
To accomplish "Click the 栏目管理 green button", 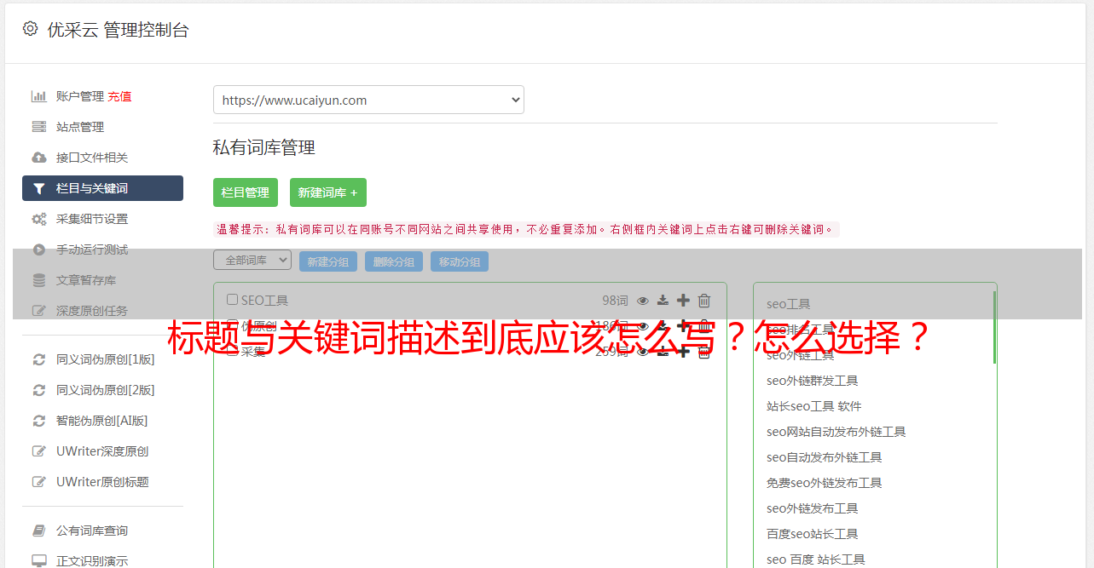I will point(246,192).
